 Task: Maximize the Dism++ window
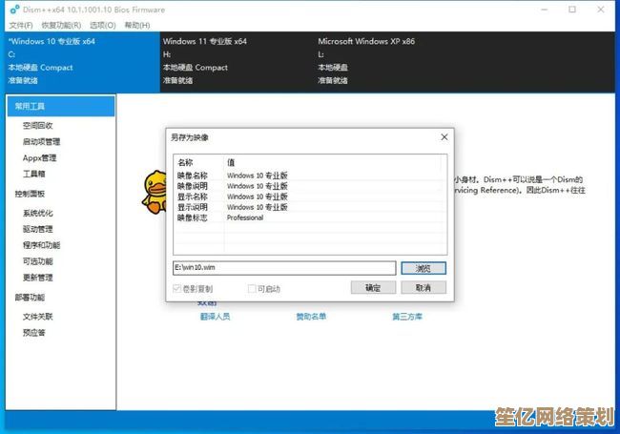point(572,10)
